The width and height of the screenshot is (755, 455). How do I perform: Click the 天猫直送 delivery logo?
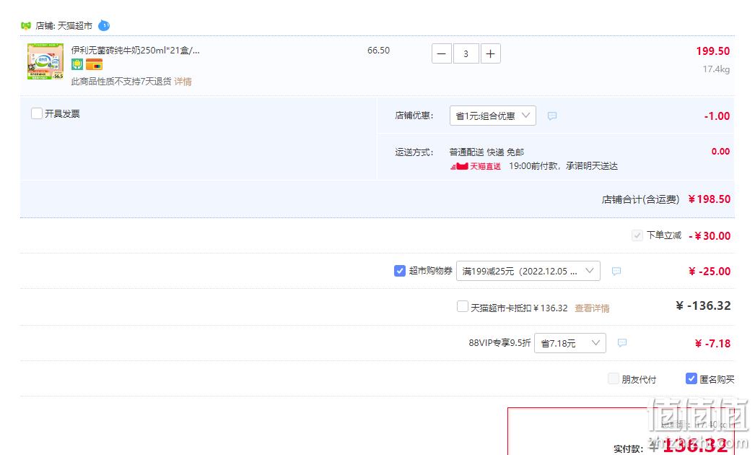pyautogui.click(x=476, y=166)
